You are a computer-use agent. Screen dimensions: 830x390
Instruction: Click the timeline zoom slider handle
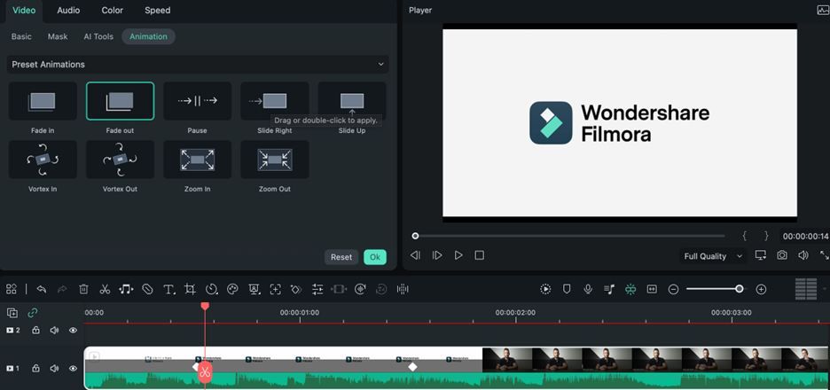[739, 289]
